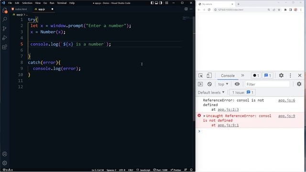The width and height of the screenshot is (306, 172).
Task: Click the Prettier status bar item
Action: coord(175,170)
